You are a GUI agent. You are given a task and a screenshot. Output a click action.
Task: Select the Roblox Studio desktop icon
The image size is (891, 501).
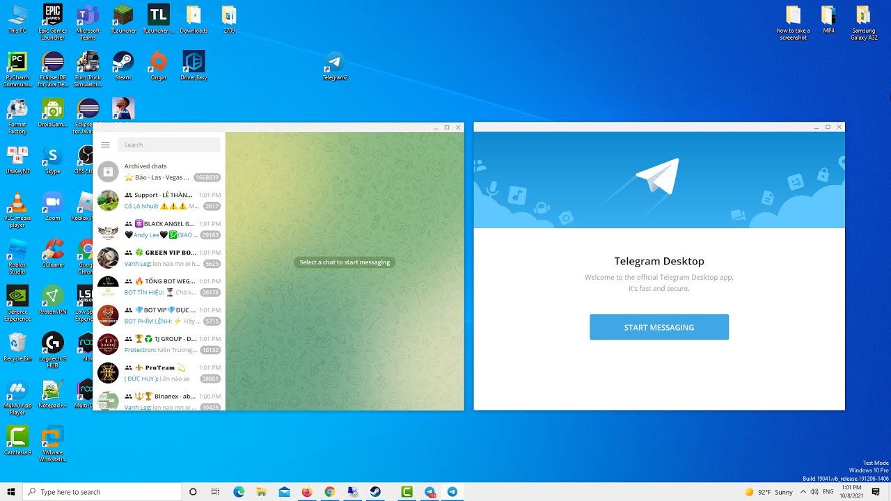tap(17, 256)
